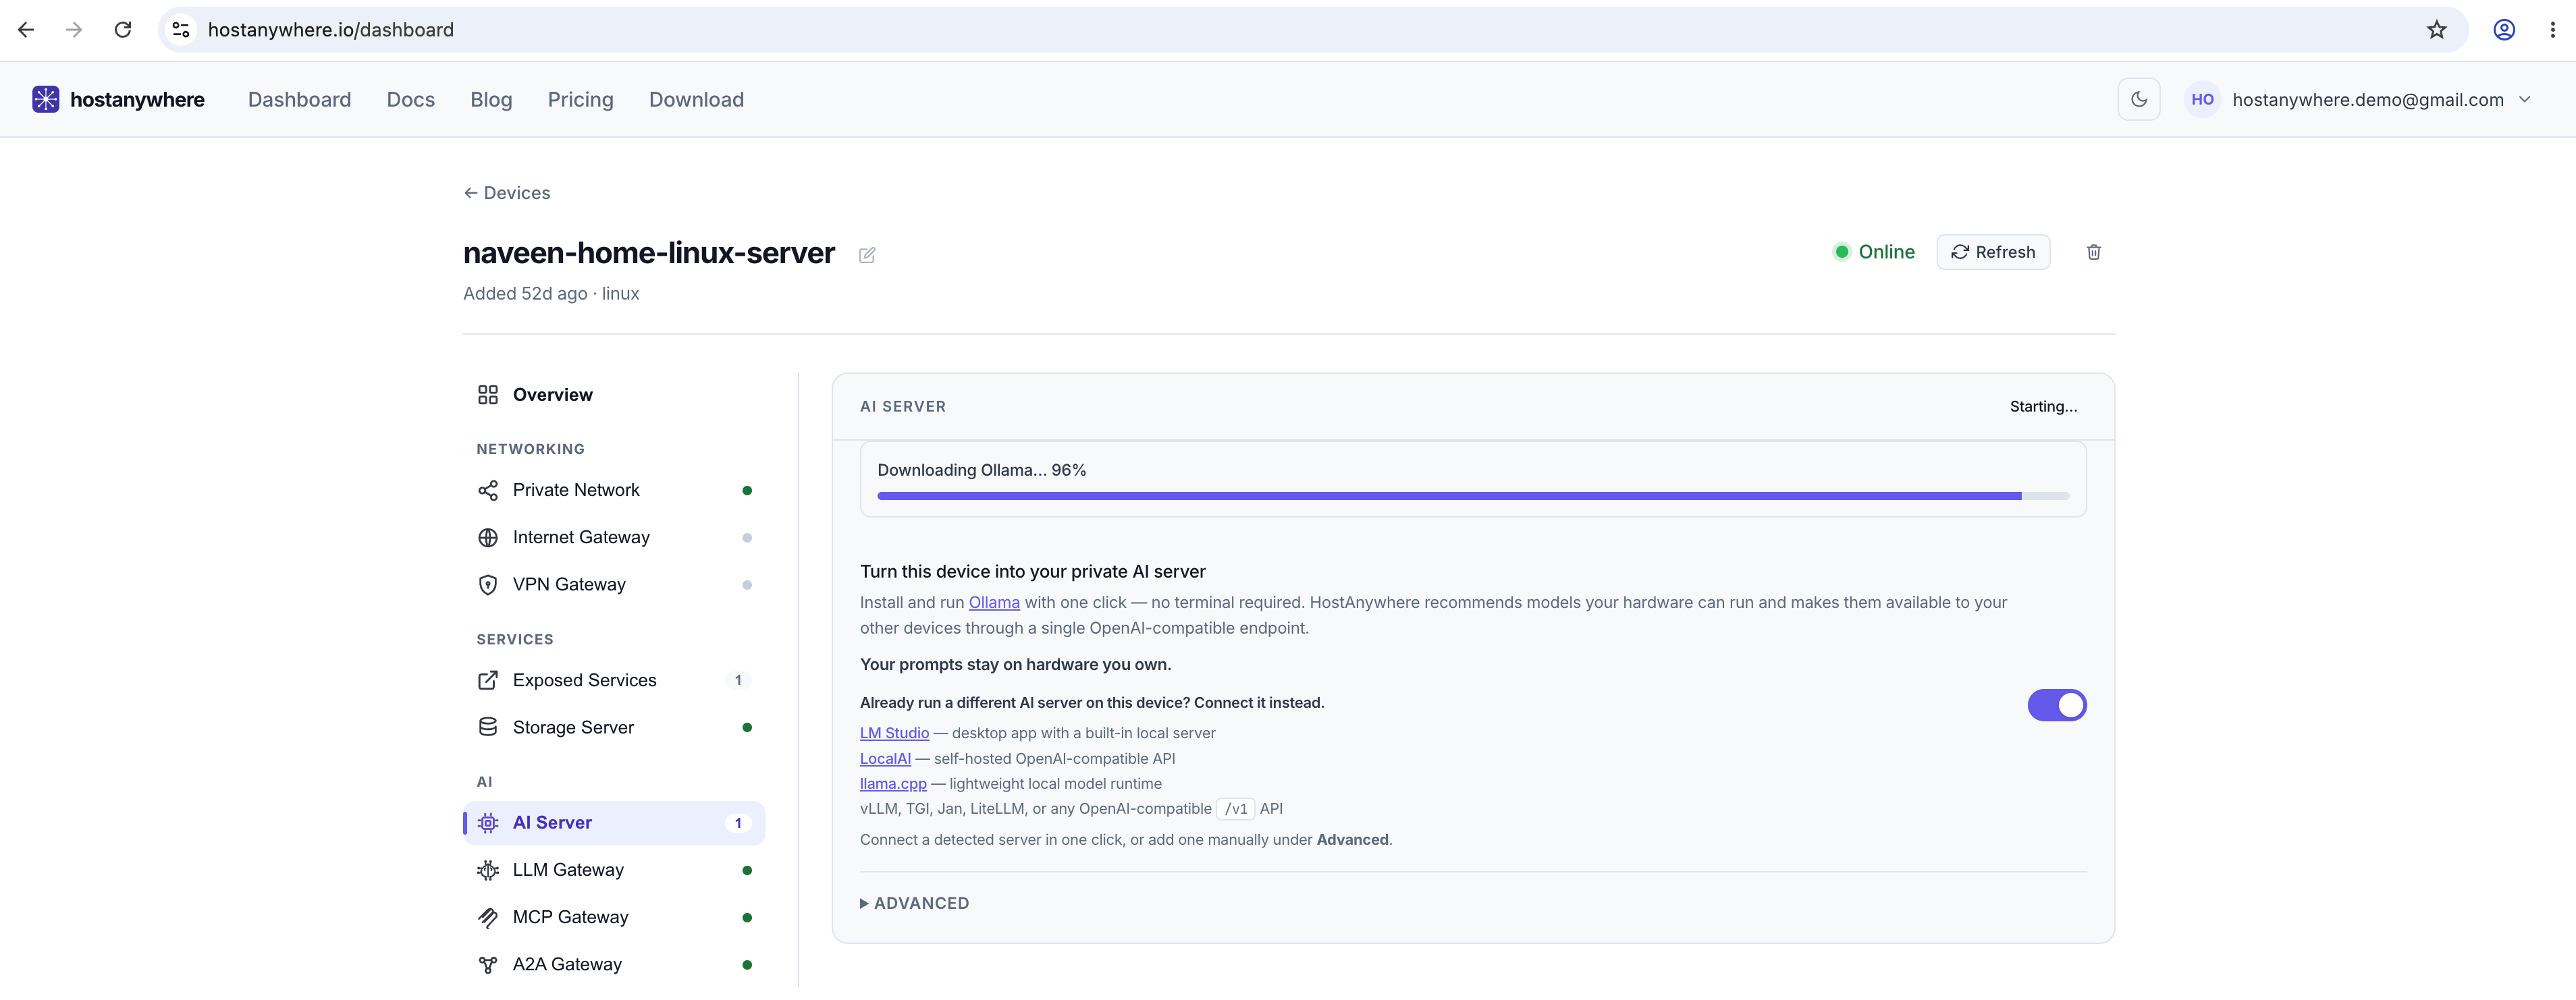Screen dimensions: 2576x1000
Task: Follow the Ollama link
Action: click(x=994, y=602)
